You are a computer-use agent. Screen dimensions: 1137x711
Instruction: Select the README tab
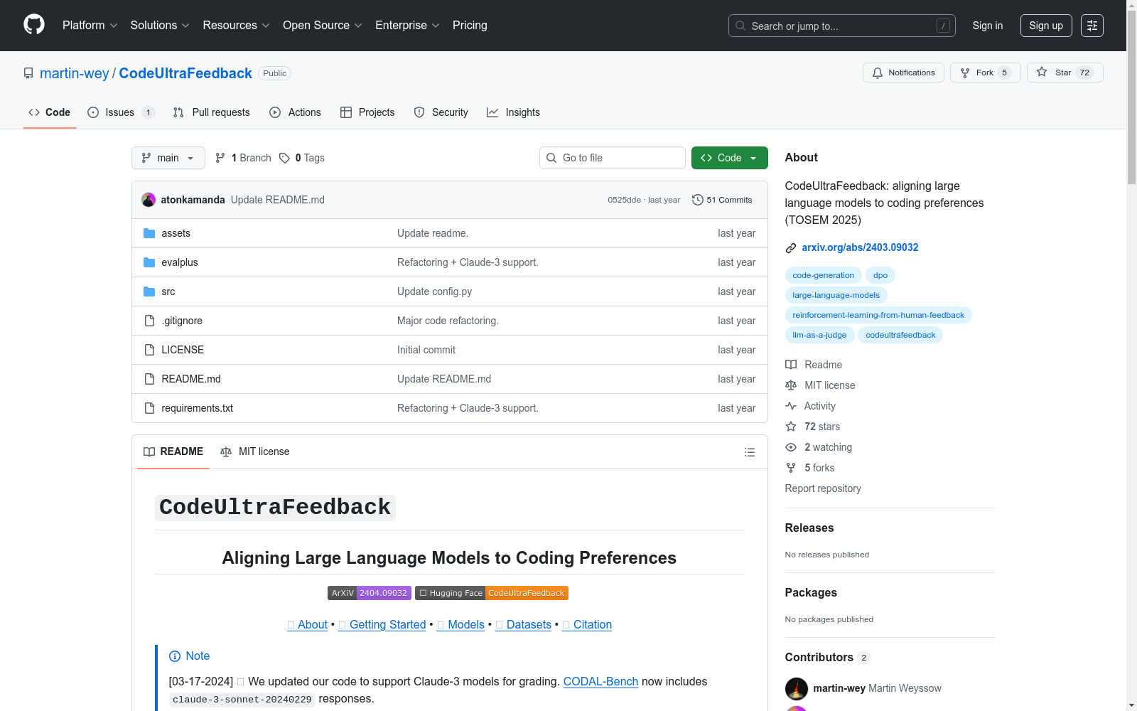(x=173, y=452)
